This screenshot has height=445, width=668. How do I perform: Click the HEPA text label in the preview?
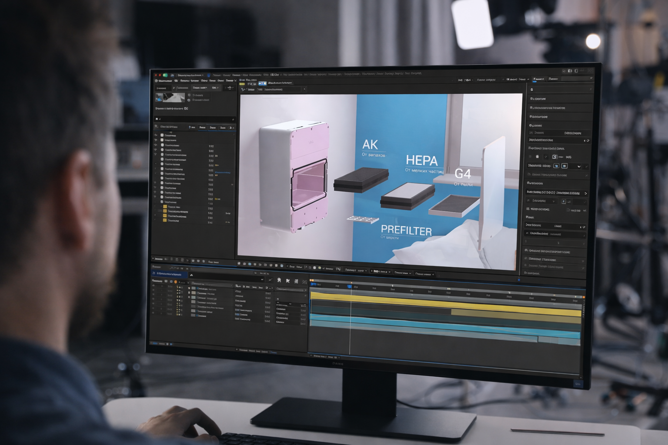coord(421,160)
